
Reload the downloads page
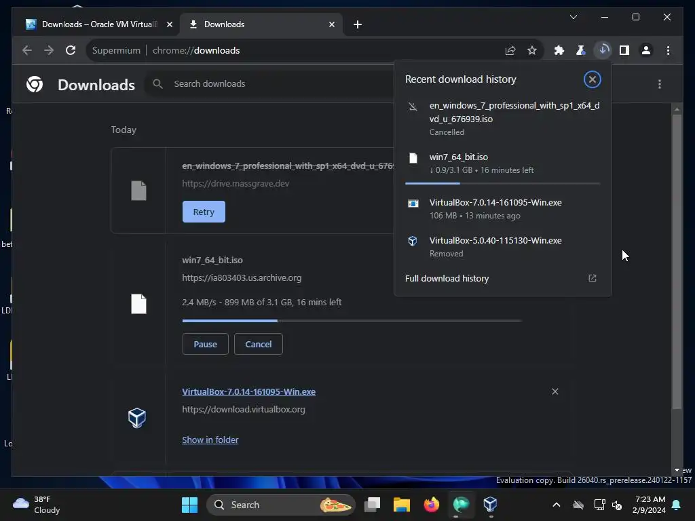click(x=71, y=50)
